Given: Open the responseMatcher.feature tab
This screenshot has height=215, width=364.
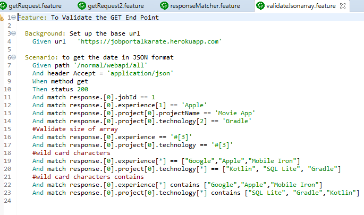Looking at the screenshot, I should [205, 6].
